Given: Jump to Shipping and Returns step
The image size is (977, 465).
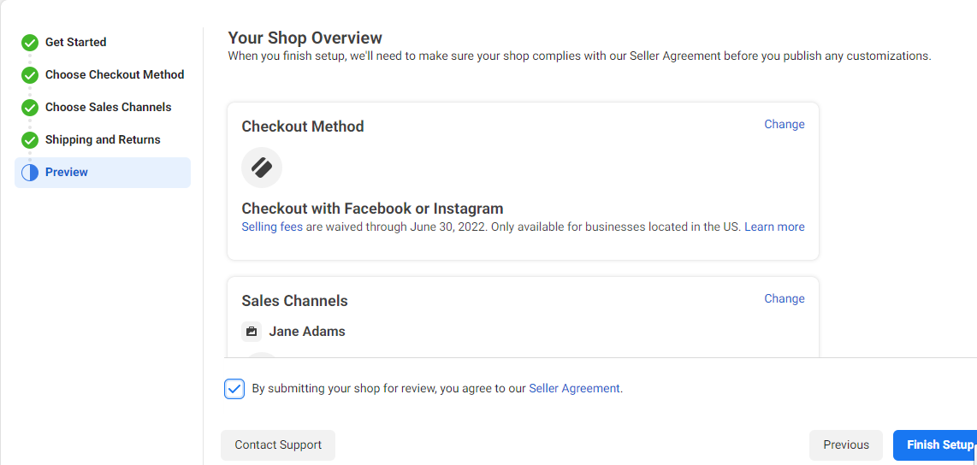Looking at the screenshot, I should (103, 139).
